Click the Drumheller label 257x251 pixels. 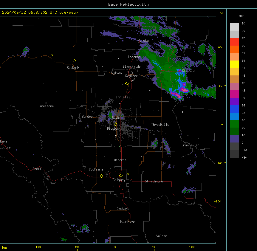click(x=190, y=145)
